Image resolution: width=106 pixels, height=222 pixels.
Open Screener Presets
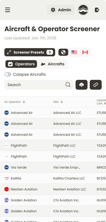[30, 52]
